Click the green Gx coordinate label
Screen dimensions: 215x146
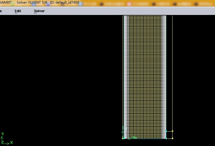coord(134,137)
